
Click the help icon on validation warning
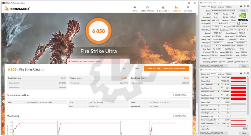click(127, 61)
